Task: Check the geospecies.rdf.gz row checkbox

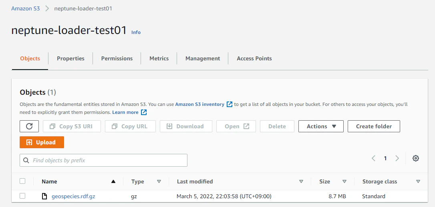Action: click(x=22, y=196)
